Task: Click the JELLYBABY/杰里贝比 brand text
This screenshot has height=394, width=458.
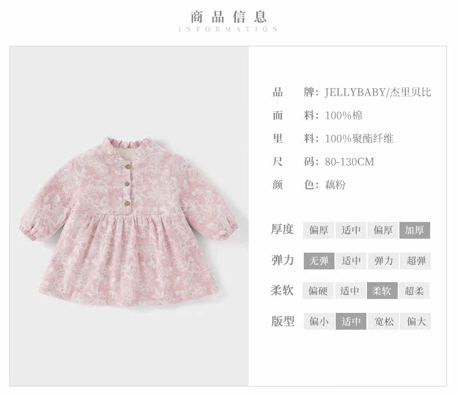Action: (378, 92)
